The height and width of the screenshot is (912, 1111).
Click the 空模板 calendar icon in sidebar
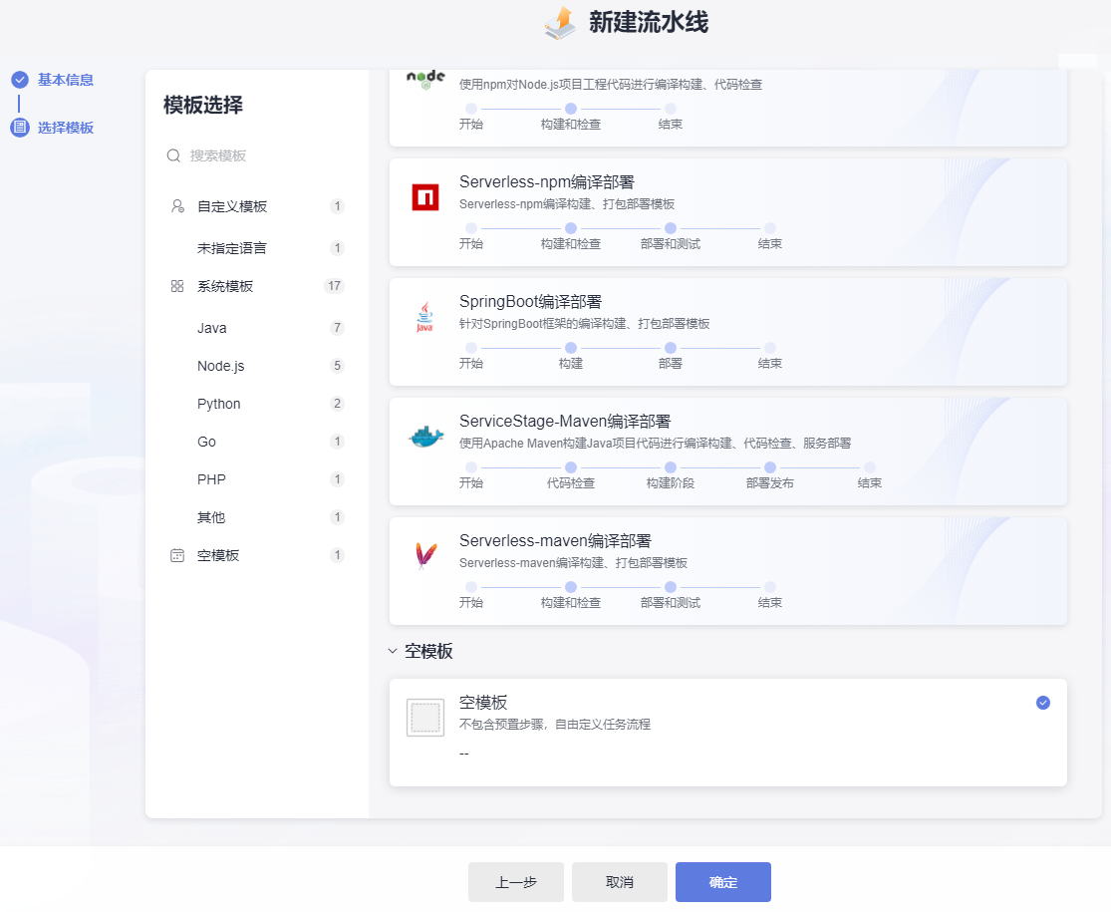(177, 555)
